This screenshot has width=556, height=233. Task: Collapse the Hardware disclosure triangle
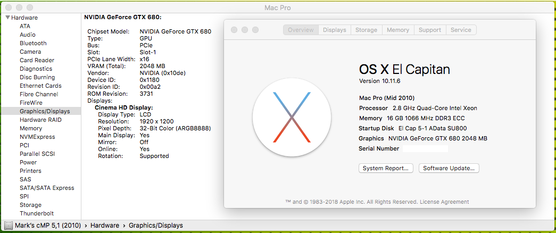point(8,18)
